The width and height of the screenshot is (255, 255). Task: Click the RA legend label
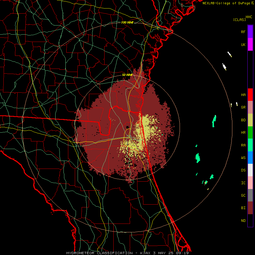(243, 145)
